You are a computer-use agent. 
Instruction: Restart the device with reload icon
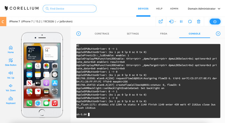click(190, 21)
